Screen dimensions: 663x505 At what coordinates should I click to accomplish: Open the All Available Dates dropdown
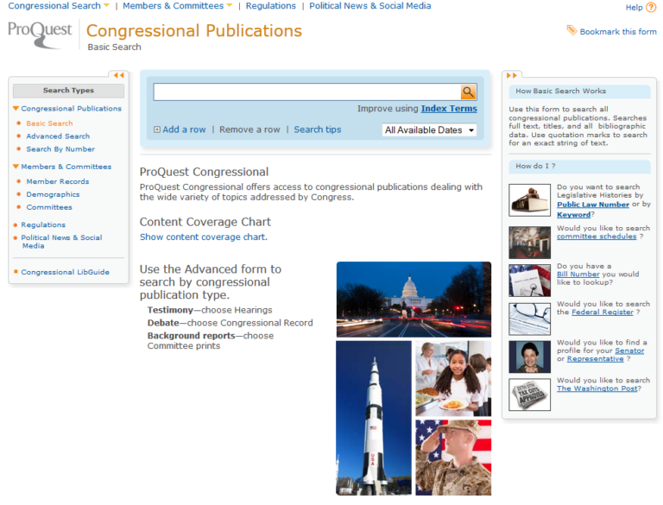[429, 129]
